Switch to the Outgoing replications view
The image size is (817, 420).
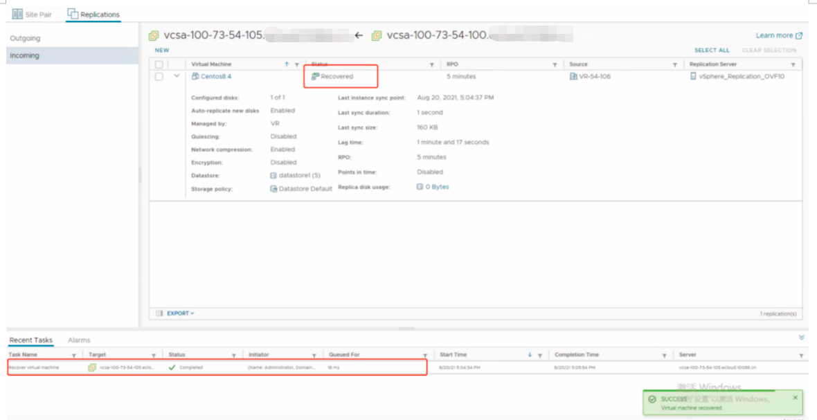coord(24,37)
